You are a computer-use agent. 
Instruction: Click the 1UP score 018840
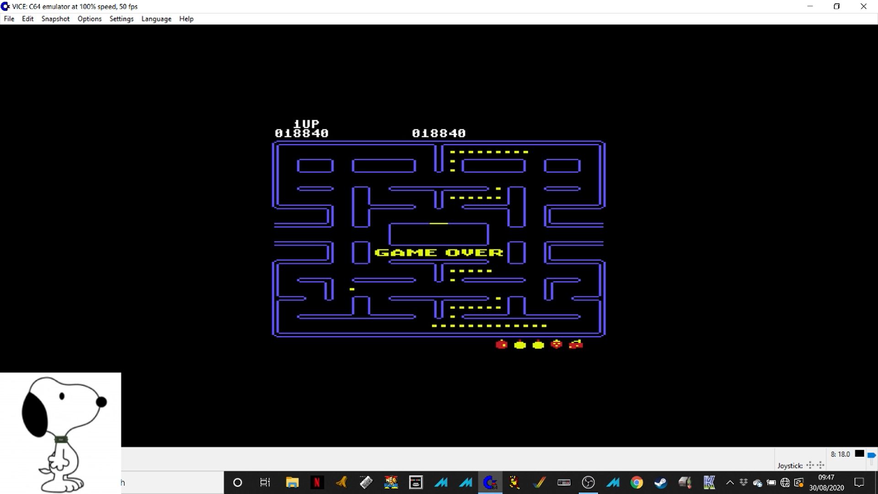[x=301, y=134]
